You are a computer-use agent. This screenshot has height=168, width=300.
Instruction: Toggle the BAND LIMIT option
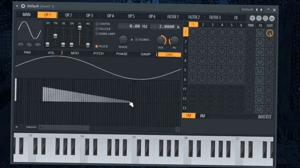(x=105, y=34)
